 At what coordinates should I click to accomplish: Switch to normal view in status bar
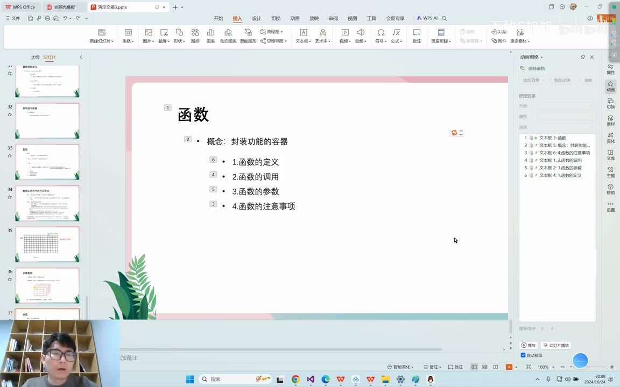(x=474, y=367)
